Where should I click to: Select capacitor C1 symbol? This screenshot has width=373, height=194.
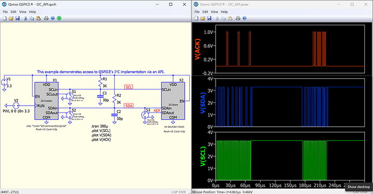(x=100, y=96)
